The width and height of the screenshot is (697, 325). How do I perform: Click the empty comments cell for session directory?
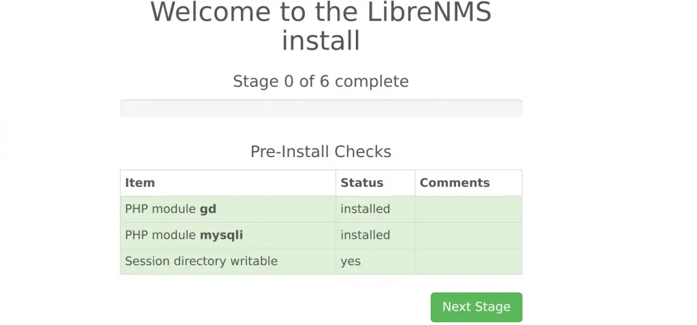[468, 262]
